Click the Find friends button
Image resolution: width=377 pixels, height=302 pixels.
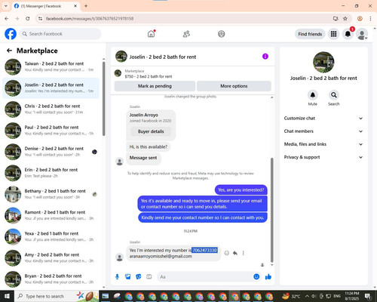(x=310, y=34)
